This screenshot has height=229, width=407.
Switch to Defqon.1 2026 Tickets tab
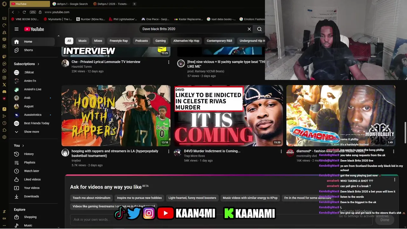coord(111,4)
